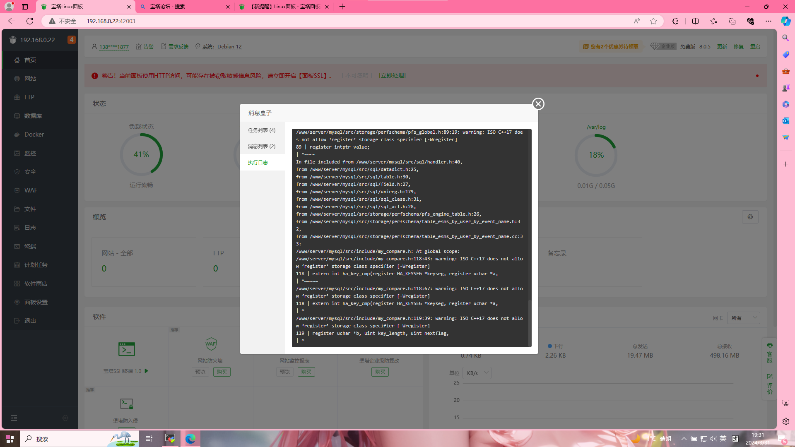Click the WAF icon in sidebar
Image resolution: width=795 pixels, height=447 pixels.
[x=17, y=190]
